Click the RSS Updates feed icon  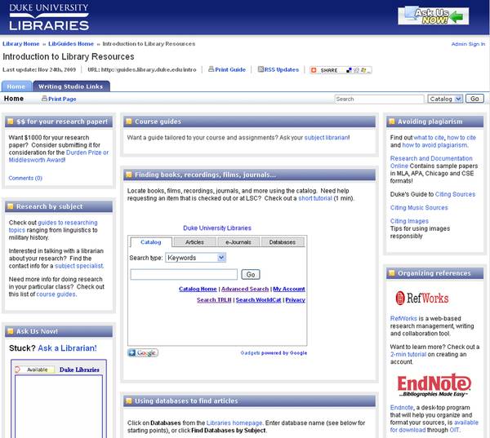(261, 70)
